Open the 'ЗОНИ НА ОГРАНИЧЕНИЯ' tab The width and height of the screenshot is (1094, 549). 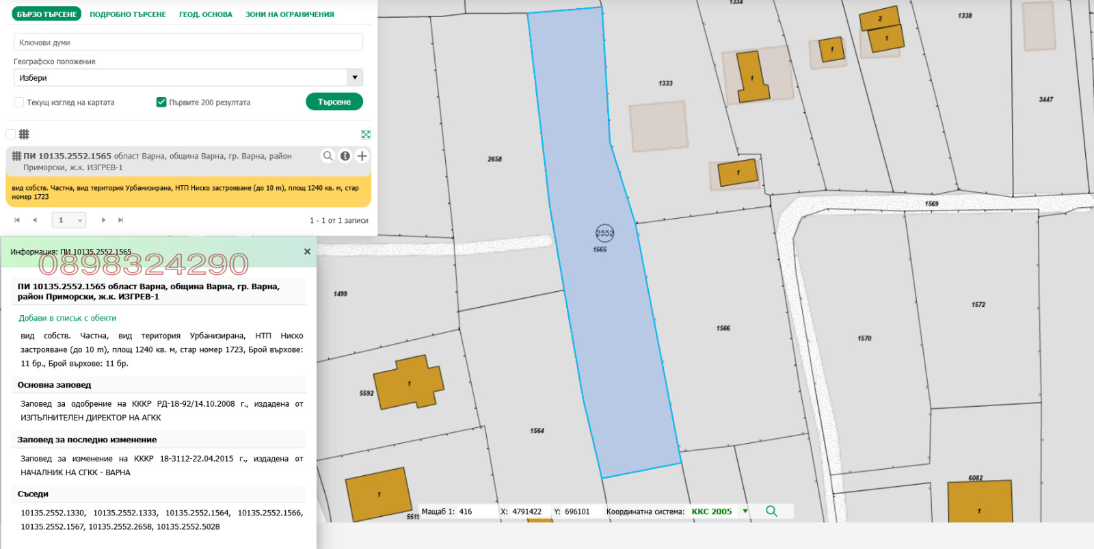click(290, 14)
